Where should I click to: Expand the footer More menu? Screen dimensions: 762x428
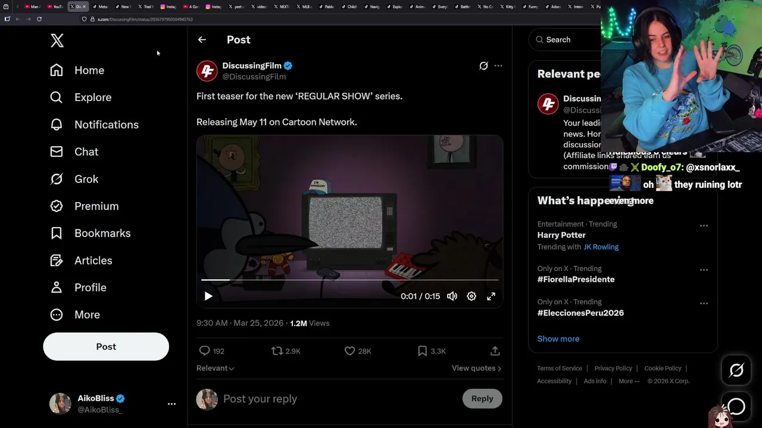tap(629, 382)
